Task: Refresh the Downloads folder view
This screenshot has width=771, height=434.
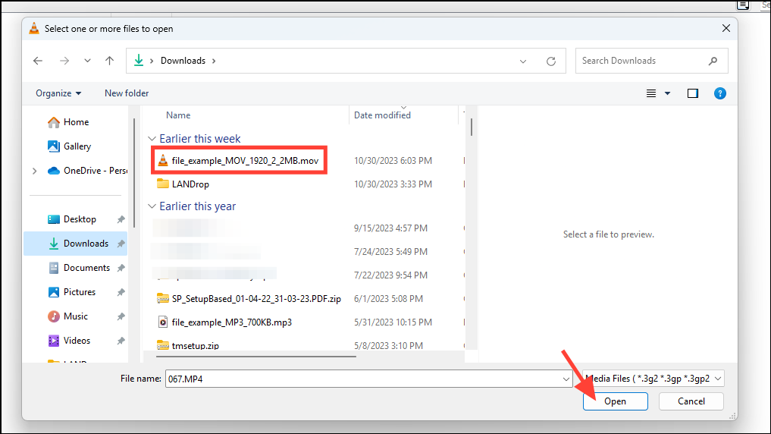Action: [551, 61]
